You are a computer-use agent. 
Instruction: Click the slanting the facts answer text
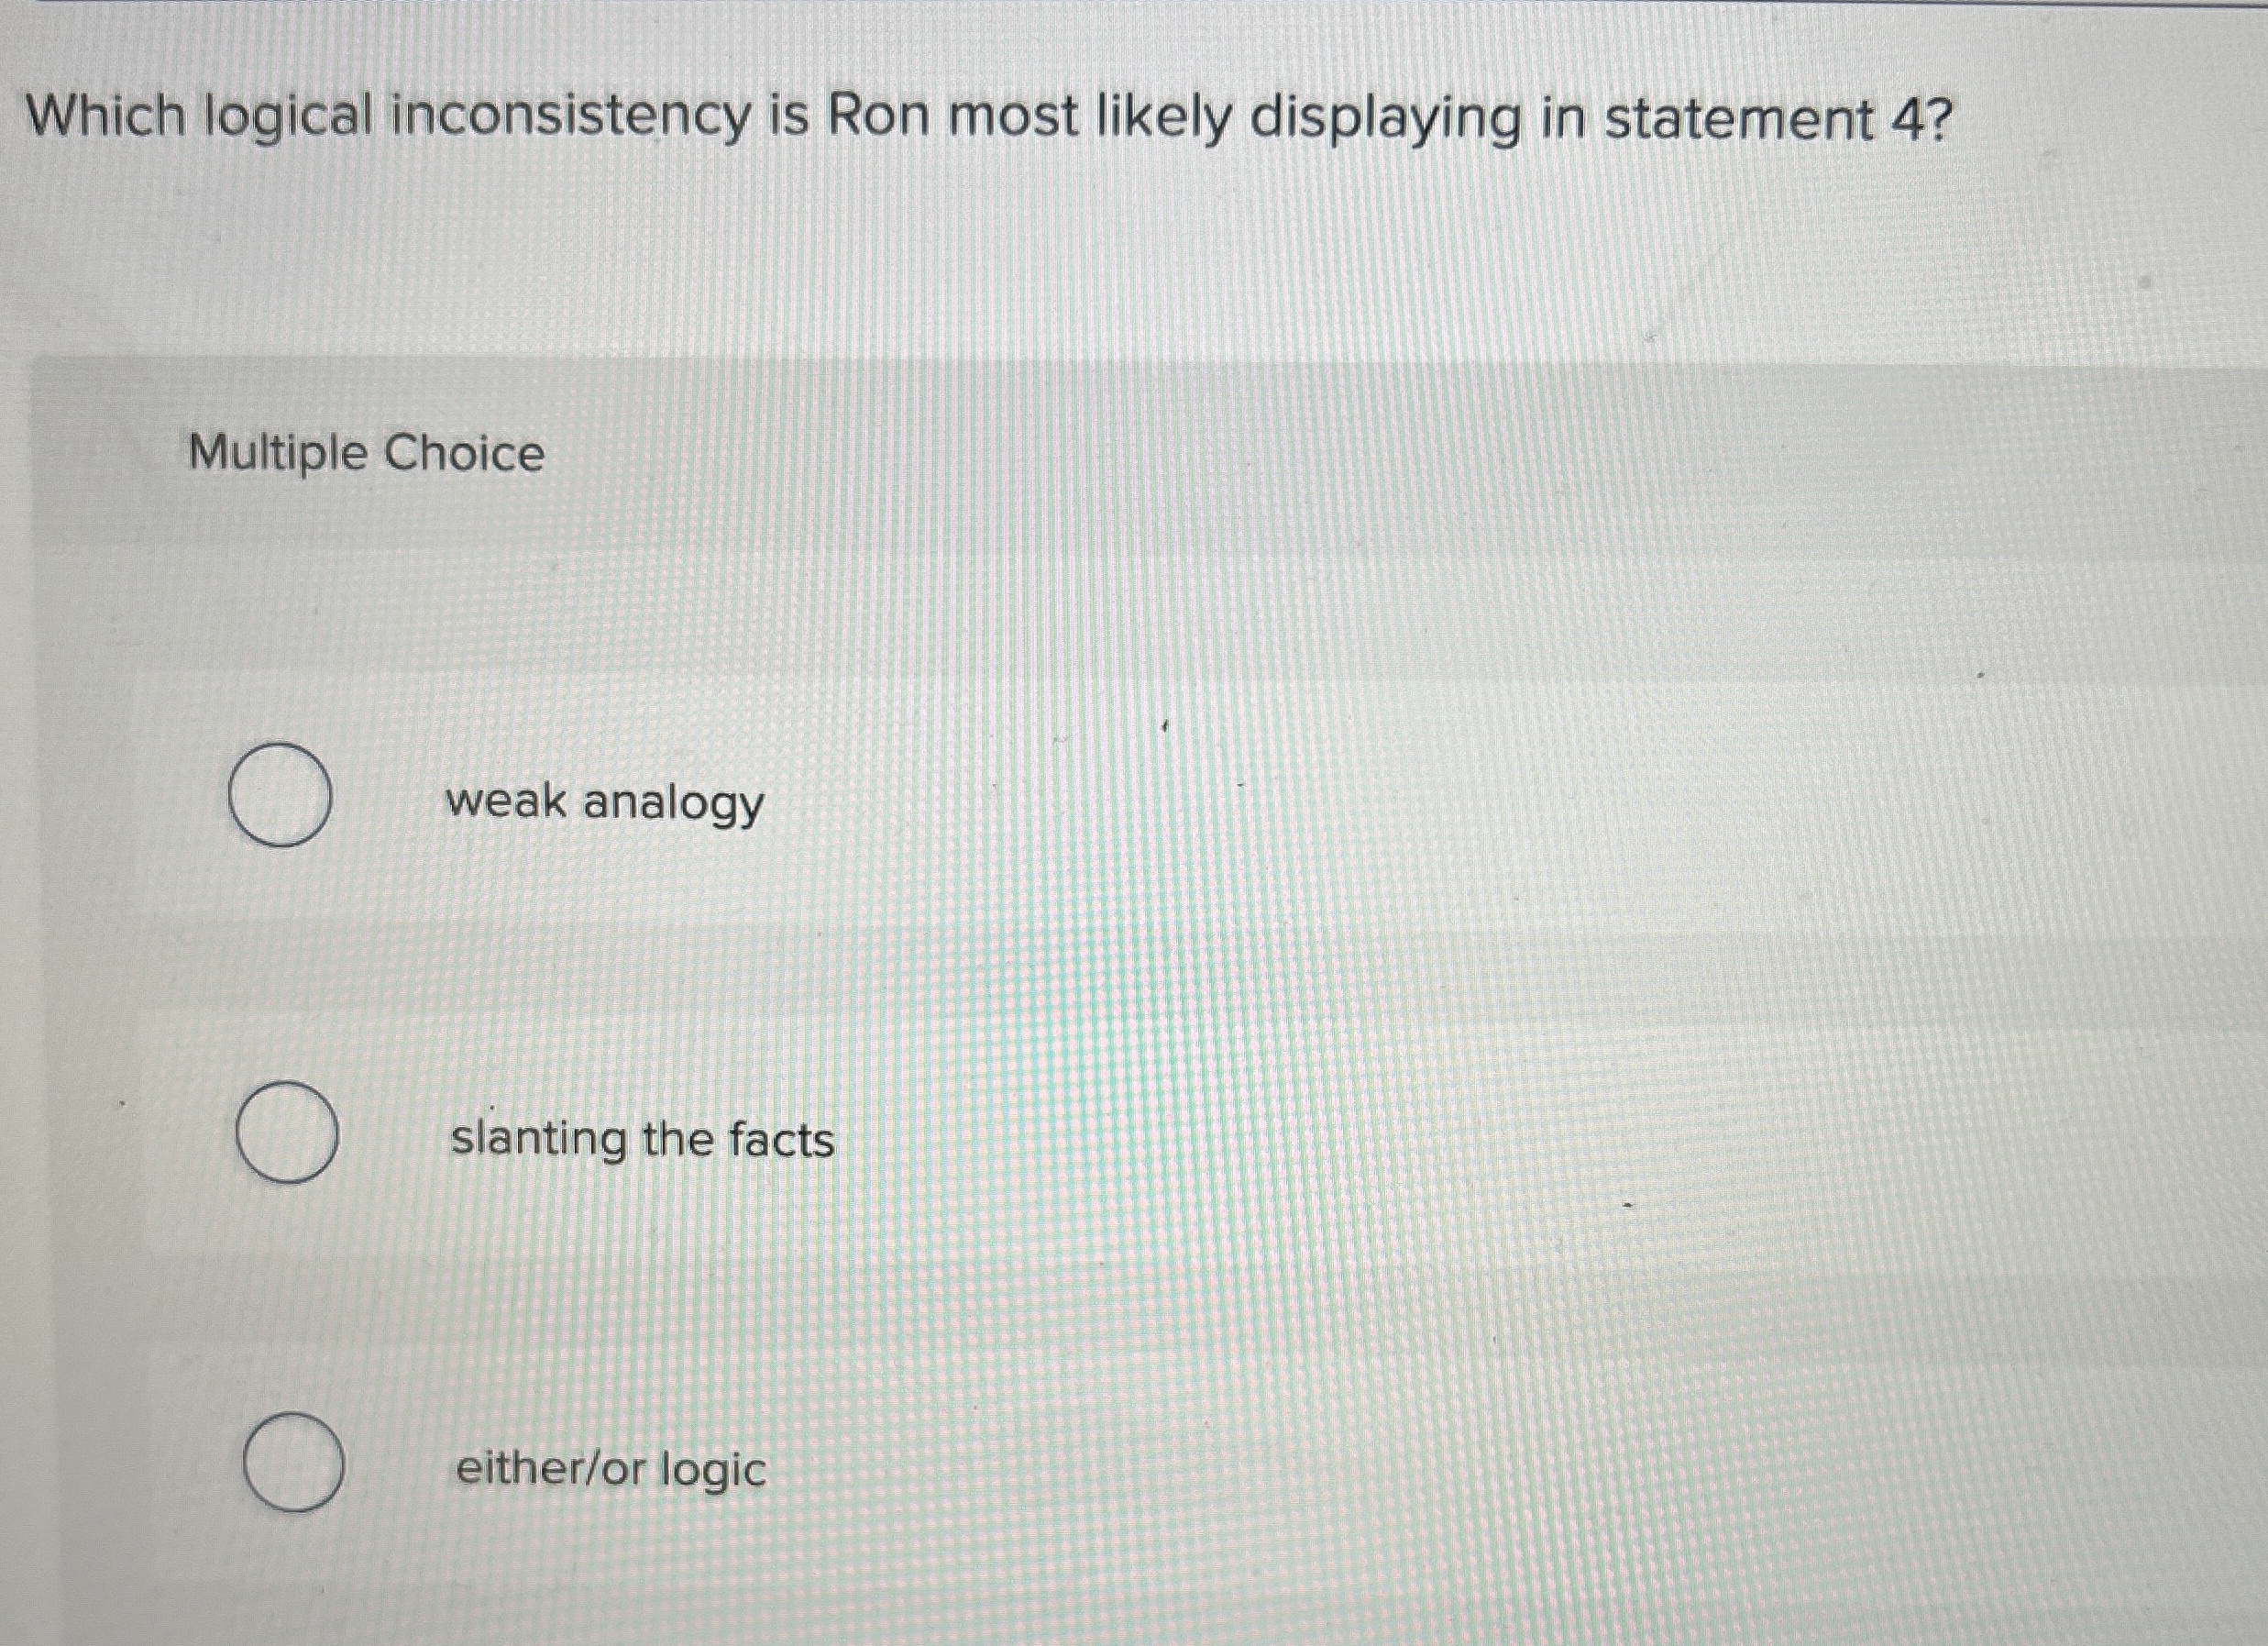tap(641, 1138)
